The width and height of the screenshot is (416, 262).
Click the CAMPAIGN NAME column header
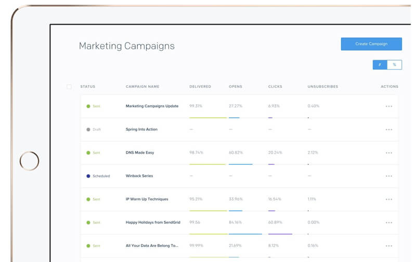tap(142, 87)
